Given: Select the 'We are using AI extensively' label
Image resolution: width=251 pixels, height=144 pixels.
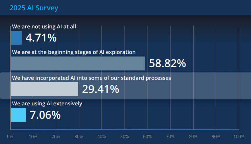Looking at the screenshot, I should 47,103.
